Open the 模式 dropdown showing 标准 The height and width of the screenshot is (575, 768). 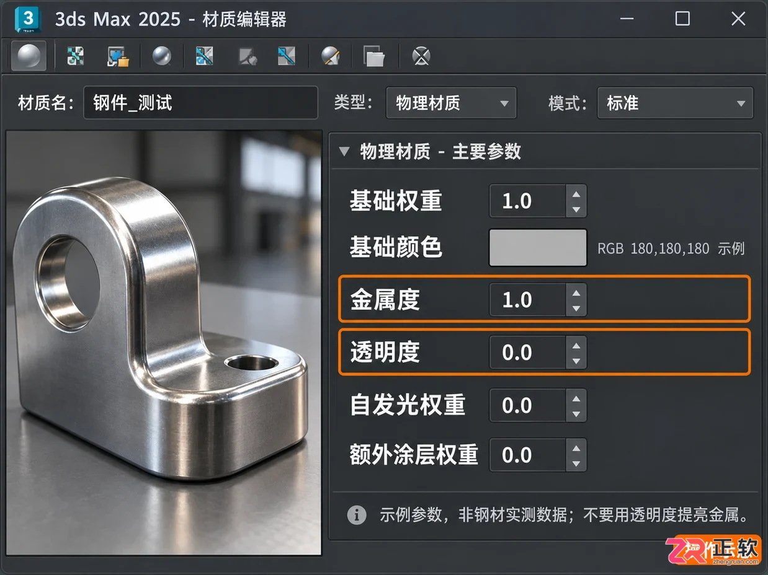675,103
